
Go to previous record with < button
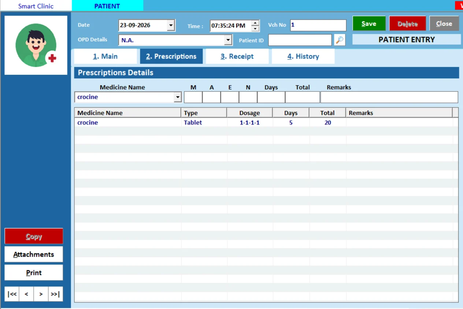[x=26, y=294]
